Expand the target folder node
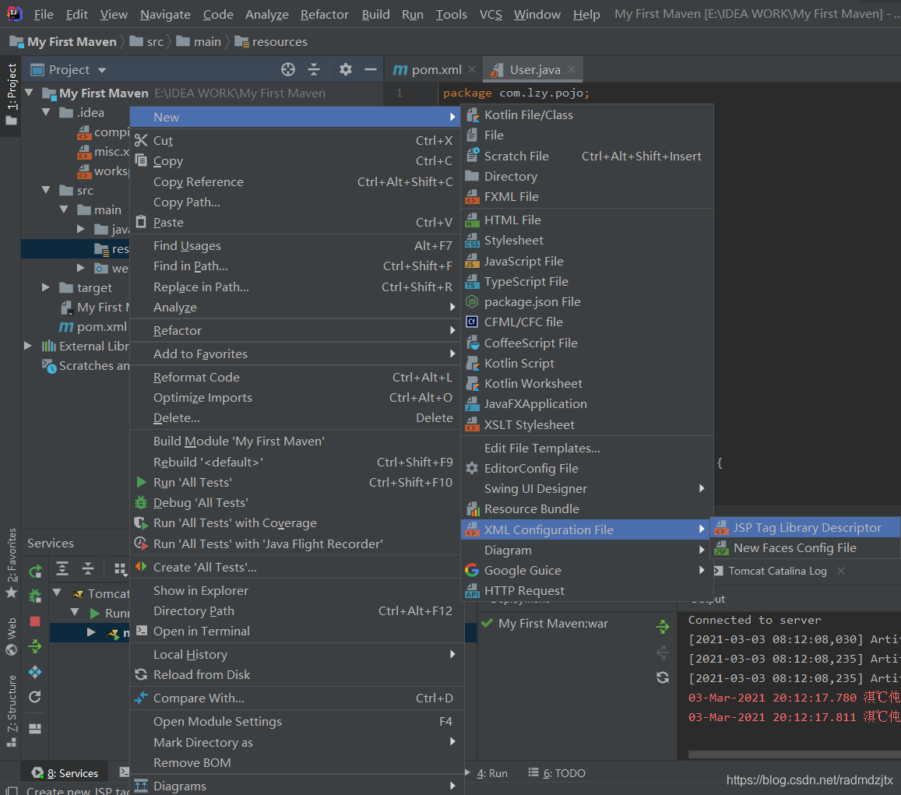This screenshot has width=901, height=795. tap(47, 287)
